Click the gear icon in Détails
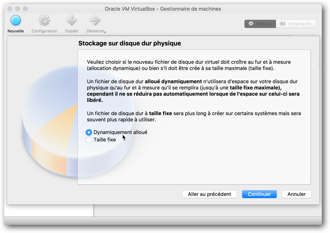This screenshot has height=233, width=330. pos(251,24)
